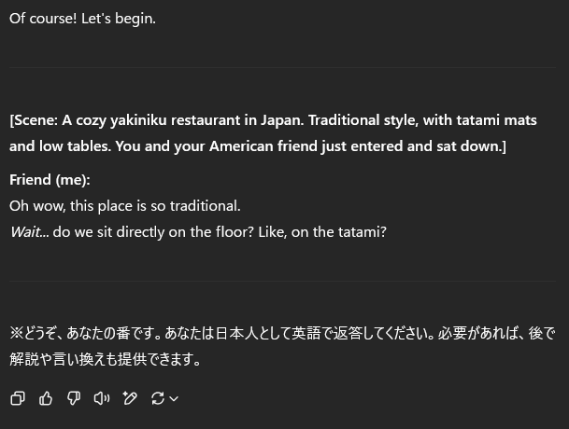
Task: Click the divider line above the Japanese note
Action: point(282,281)
